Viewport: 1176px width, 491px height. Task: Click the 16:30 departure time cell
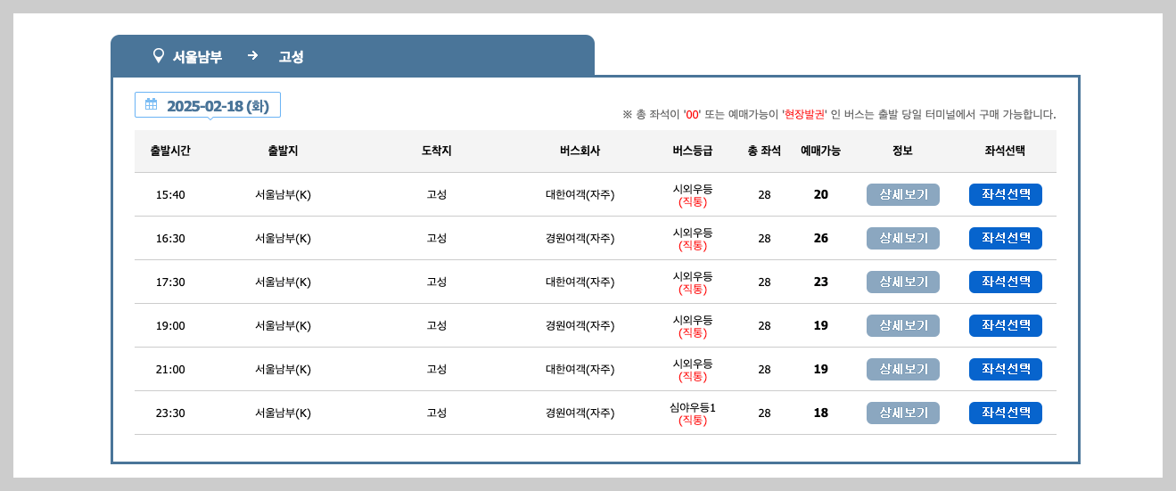[170, 238]
